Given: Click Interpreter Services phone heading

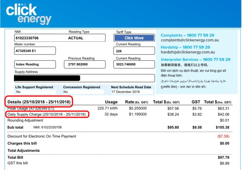Looking at the screenshot, I should coord(196,60).
